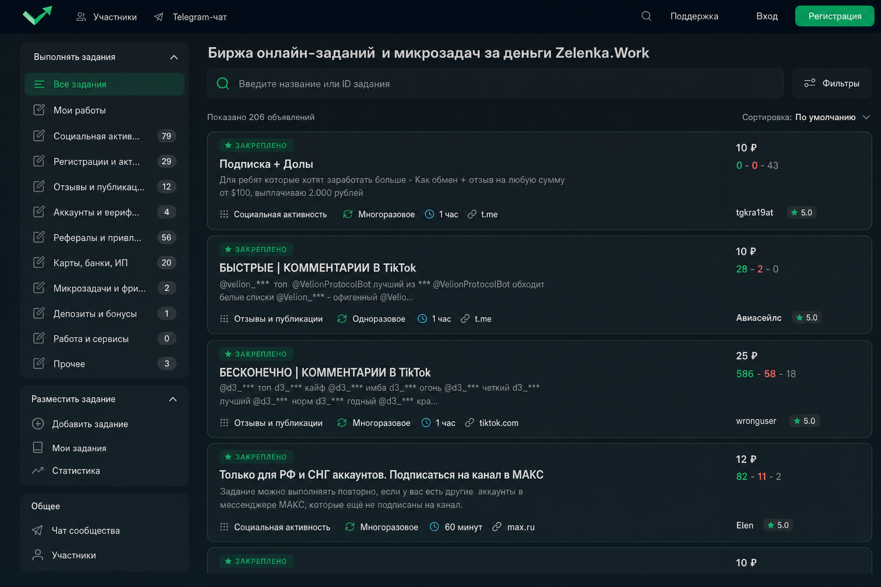Click the Показано 206 объявлений text
This screenshot has width=881, height=587.
click(260, 117)
